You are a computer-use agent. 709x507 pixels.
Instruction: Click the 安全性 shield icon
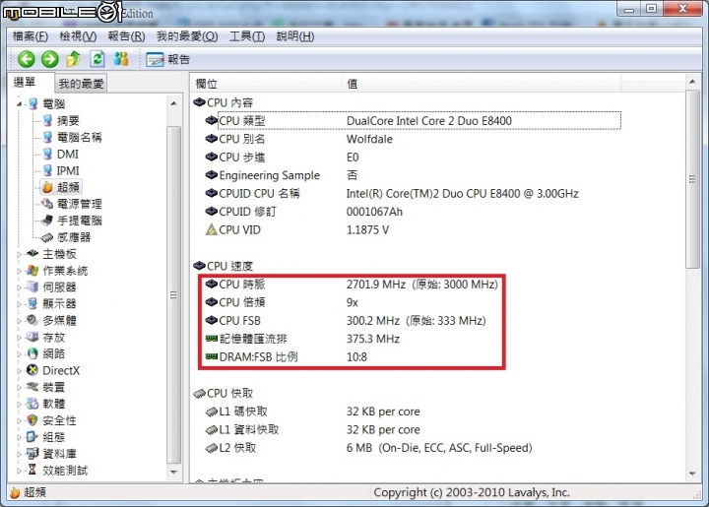pos(32,420)
